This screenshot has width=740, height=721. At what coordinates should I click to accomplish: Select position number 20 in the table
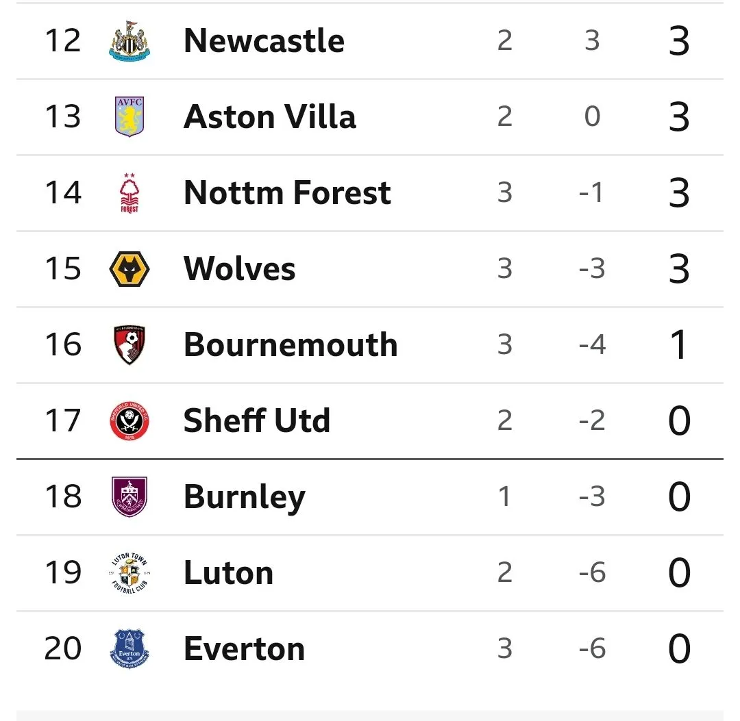tap(62, 649)
